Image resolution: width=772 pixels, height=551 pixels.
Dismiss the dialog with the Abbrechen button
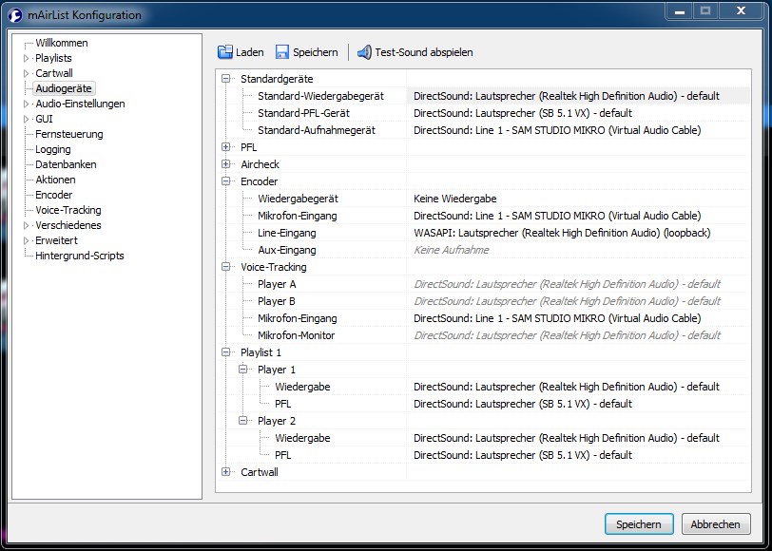(x=715, y=523)
